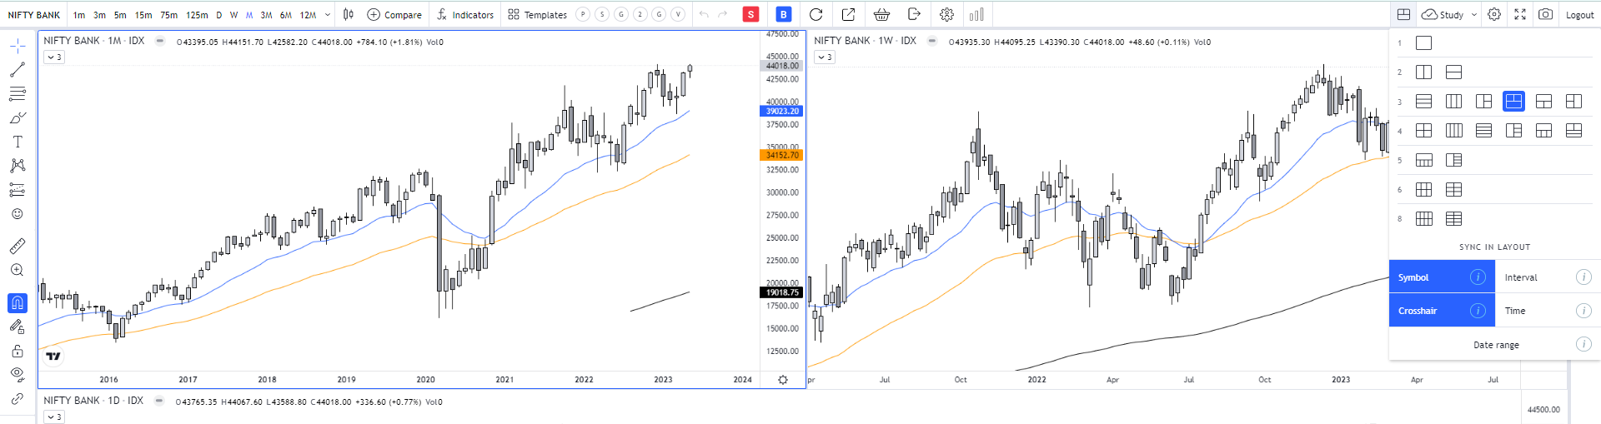Toggle Crosshair sync in layout
The image size is (1601, 424).
tap(1442, 310)
